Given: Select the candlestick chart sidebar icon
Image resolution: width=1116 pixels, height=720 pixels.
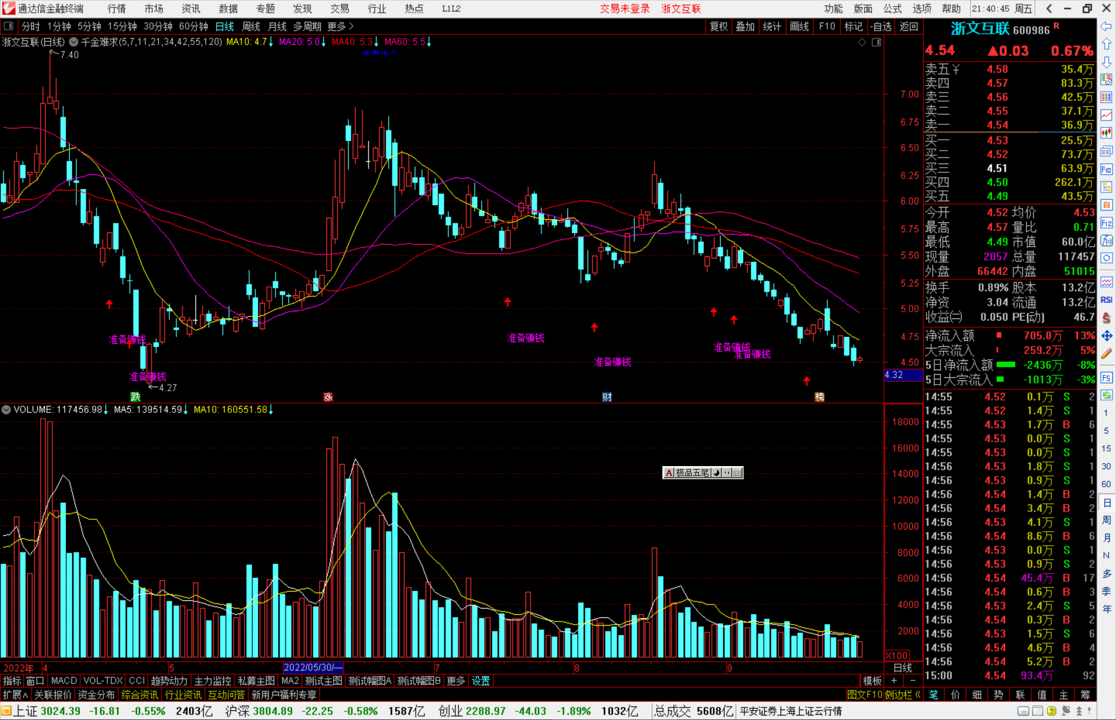Looking at the screenshot, I should click(1106, 133).
